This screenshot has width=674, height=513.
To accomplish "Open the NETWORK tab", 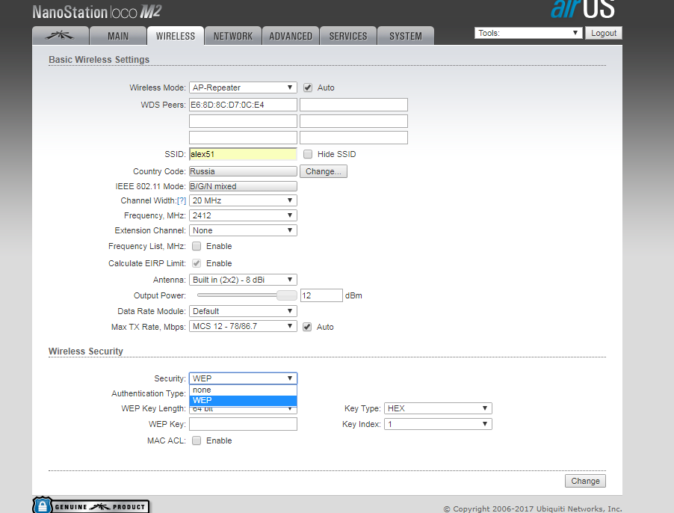I will pyautogui.click(x=233, y=36).
